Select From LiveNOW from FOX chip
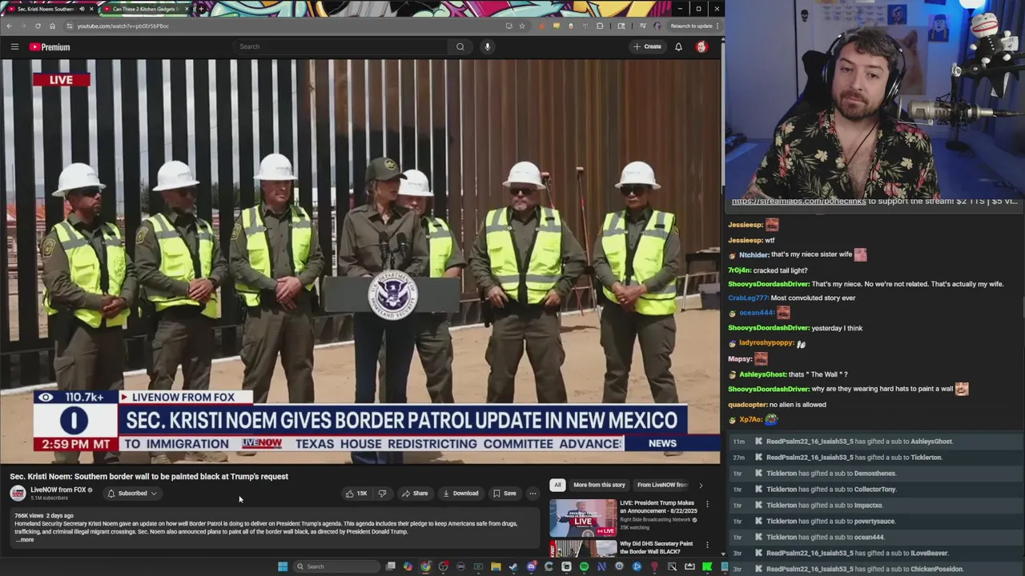Image resolution: width=1025 pixels, height=576 pixels. (x=662, y=485)
